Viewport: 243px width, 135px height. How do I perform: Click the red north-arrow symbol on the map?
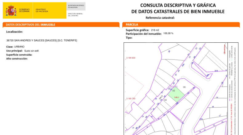click(x=225, y=49)
